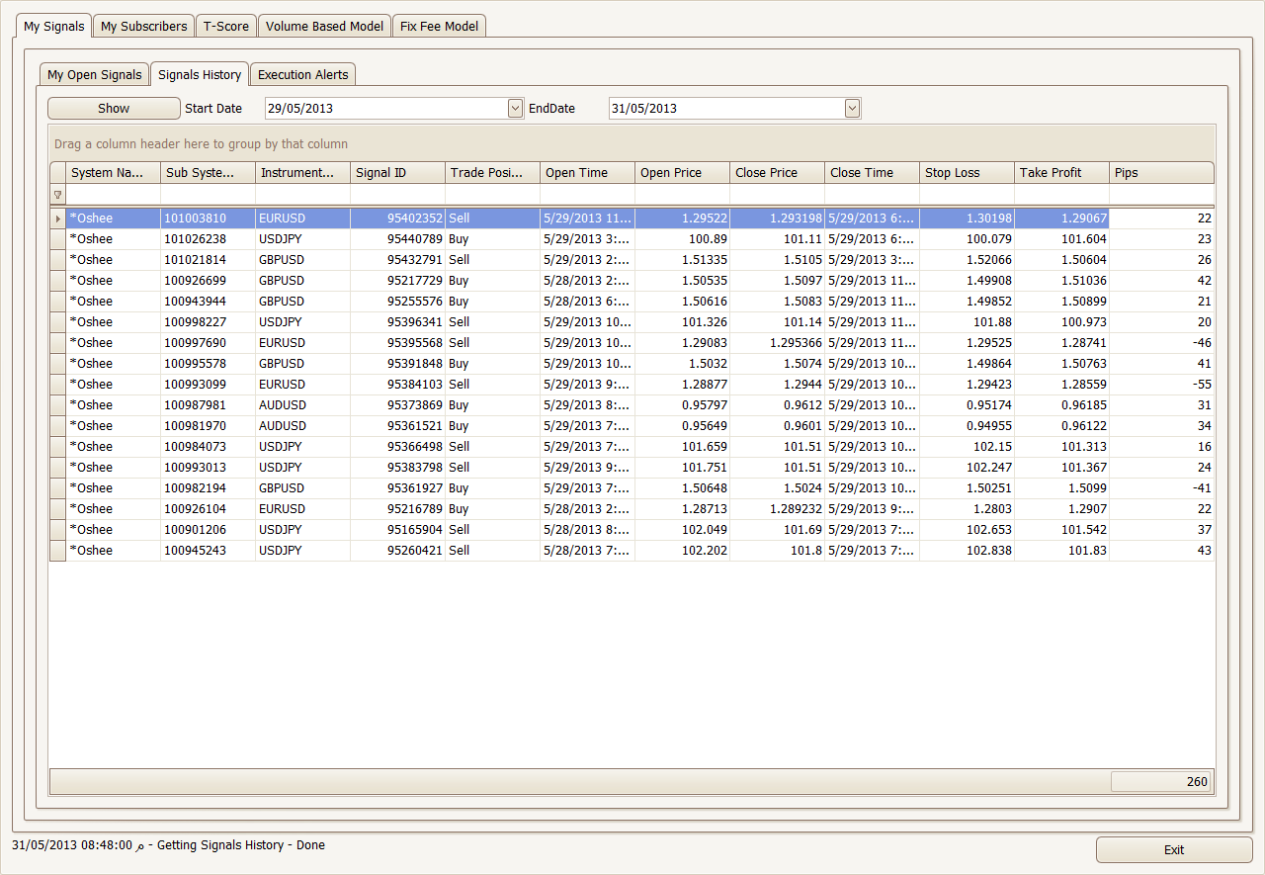The height and width of the screenshot is (875, 1265).
Task: Select Signal ID 95402352 cell
Action: coord(397,219)
